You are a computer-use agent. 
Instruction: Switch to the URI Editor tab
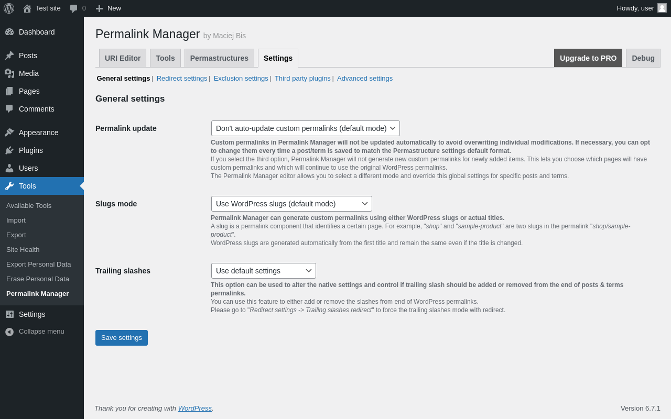123,58
